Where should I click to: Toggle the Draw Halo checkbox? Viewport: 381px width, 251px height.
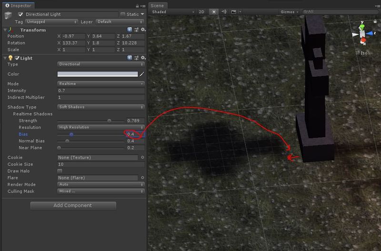tap(60, 171)
